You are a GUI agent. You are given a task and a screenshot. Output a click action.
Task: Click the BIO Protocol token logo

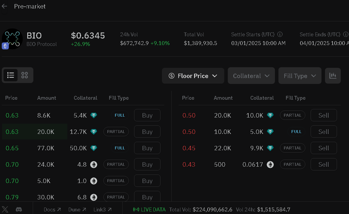[12, 39]
